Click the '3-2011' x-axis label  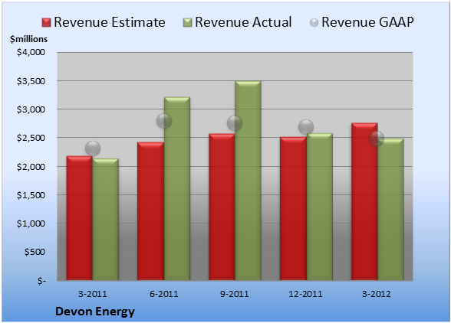93,294
